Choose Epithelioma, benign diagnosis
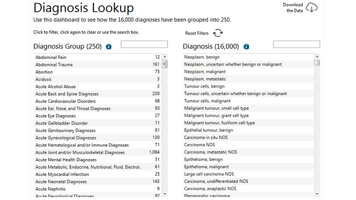The height and width of the screenshot is (200, 356). (248, 160)
